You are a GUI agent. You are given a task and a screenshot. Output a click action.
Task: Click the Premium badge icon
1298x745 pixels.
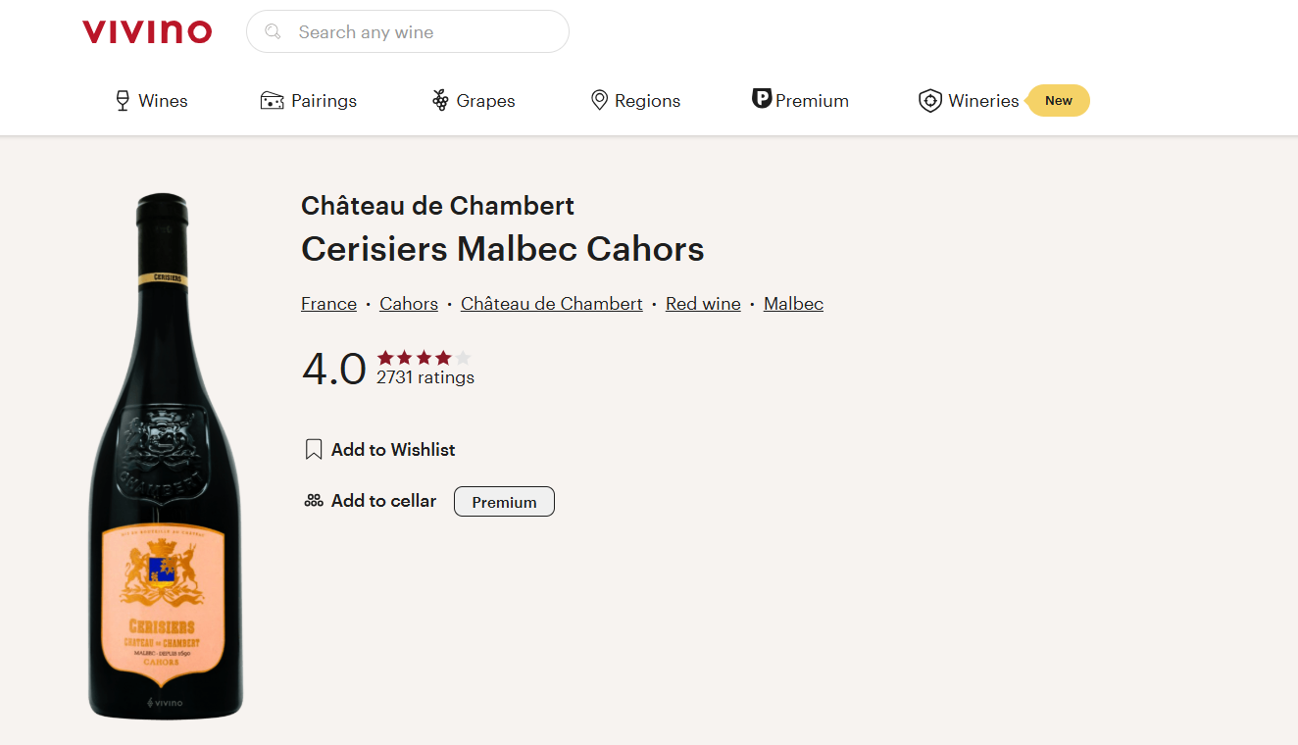coord(762,99)
